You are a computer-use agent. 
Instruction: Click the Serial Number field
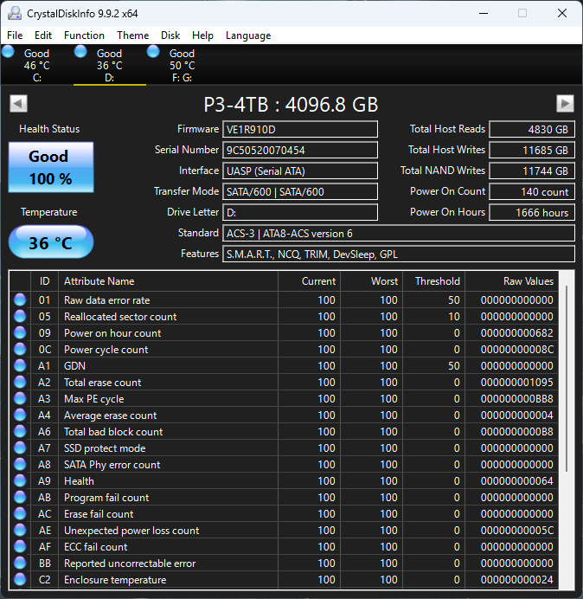coord(300,150)
